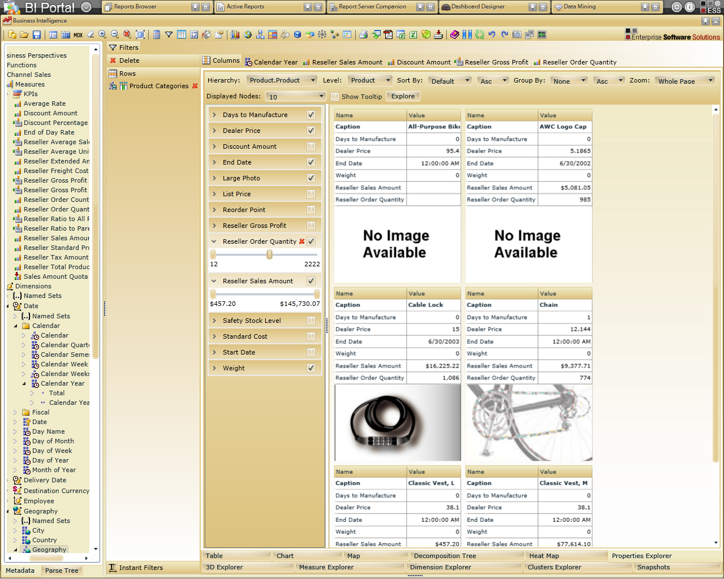Click the blue 3D cube icon
This screenshot has height=579, width=724.
(x=298, y=34)
